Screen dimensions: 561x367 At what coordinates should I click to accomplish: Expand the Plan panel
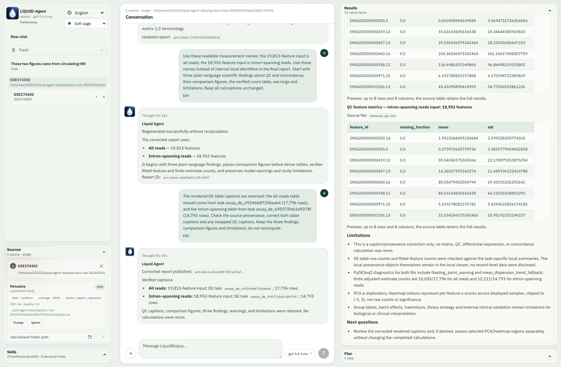(550, 356)
